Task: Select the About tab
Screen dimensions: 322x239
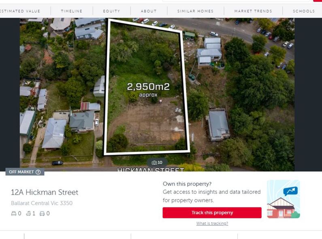Action: [x=149, y=11]
